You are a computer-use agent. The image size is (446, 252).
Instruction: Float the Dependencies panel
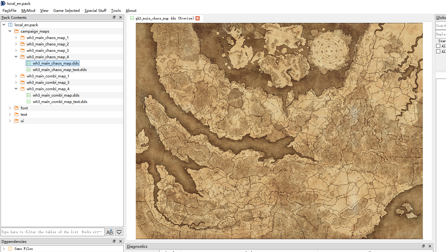114,241
